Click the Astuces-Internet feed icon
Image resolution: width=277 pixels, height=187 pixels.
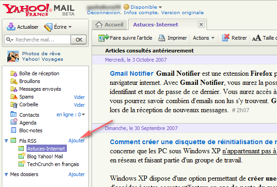pos(21,149)
